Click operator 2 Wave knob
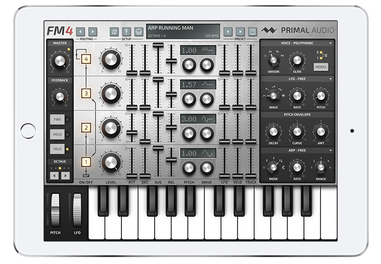The height and width of the screenshot is (264, 381). point(207,134)
